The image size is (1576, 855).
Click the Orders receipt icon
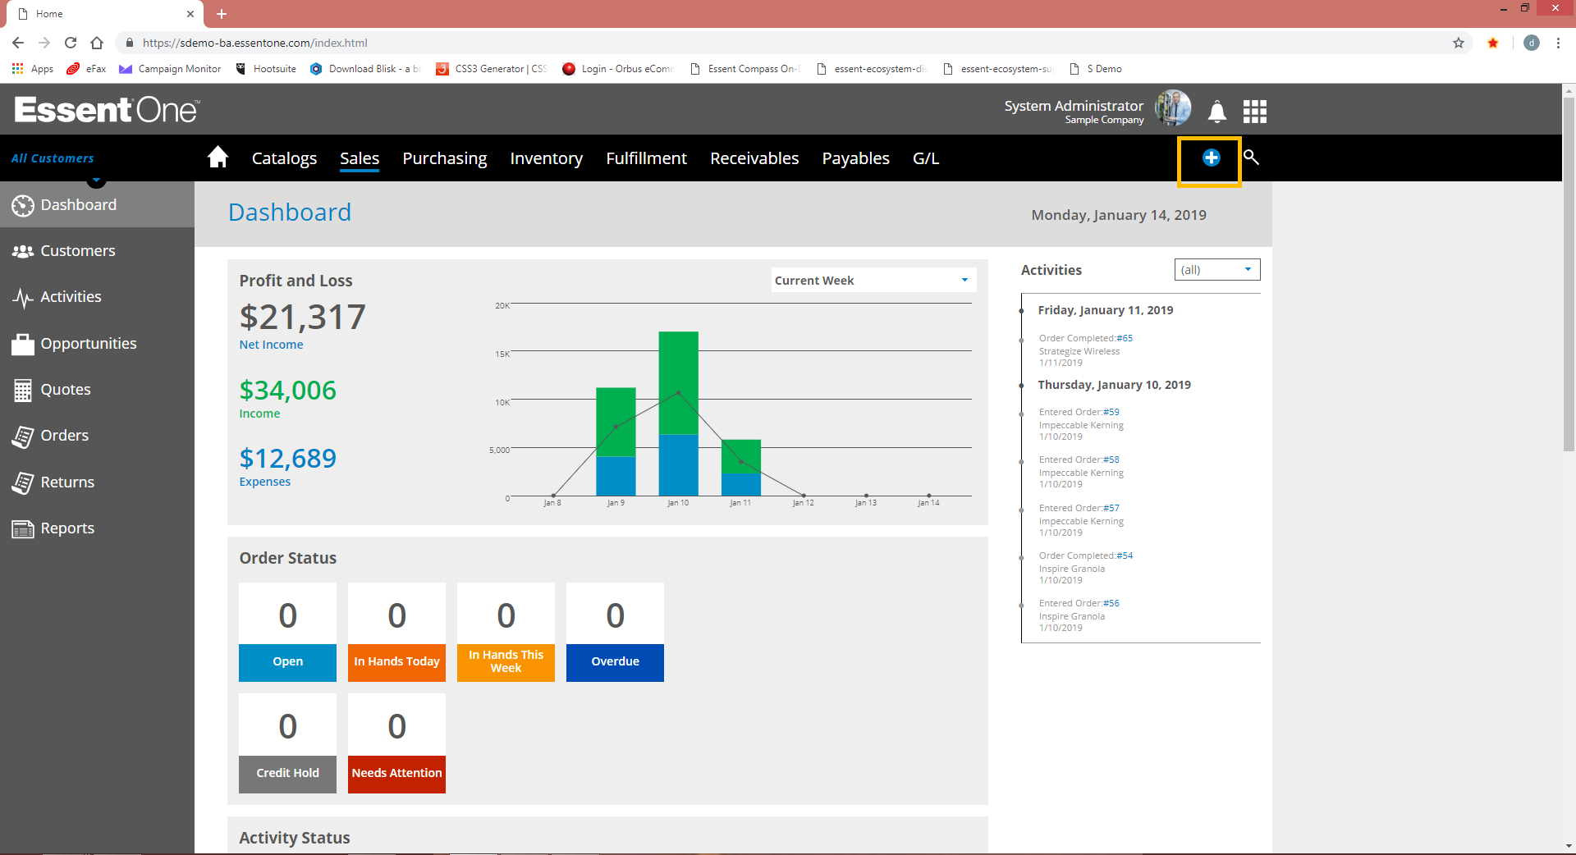(23, 436)
